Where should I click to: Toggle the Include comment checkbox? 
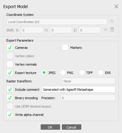[10, 89]
